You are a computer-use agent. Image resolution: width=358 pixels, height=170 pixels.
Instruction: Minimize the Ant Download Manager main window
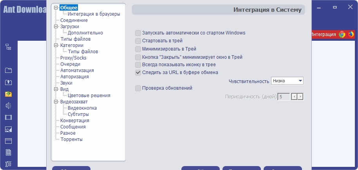(319, 7)
